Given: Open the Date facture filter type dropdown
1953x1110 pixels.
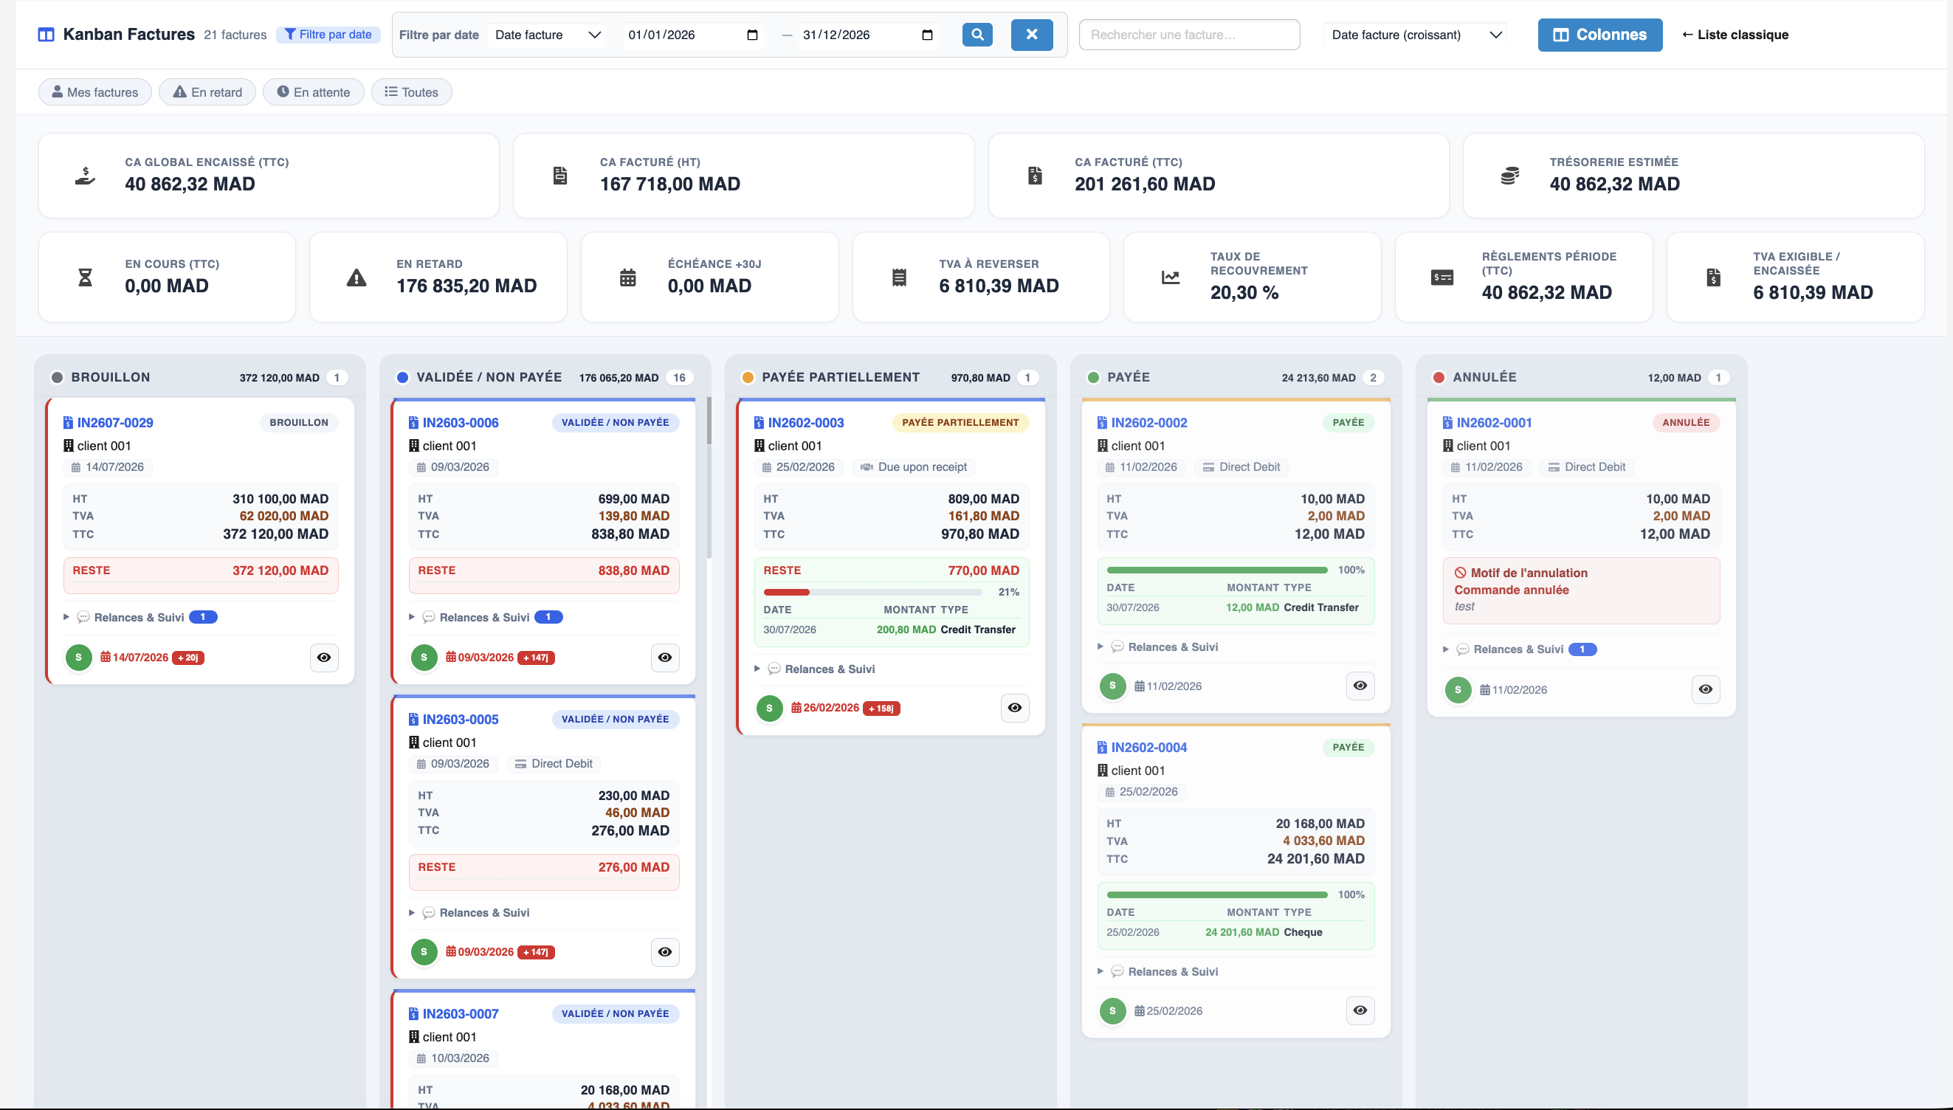Looking at the screenshot, I should pos(548,34).
